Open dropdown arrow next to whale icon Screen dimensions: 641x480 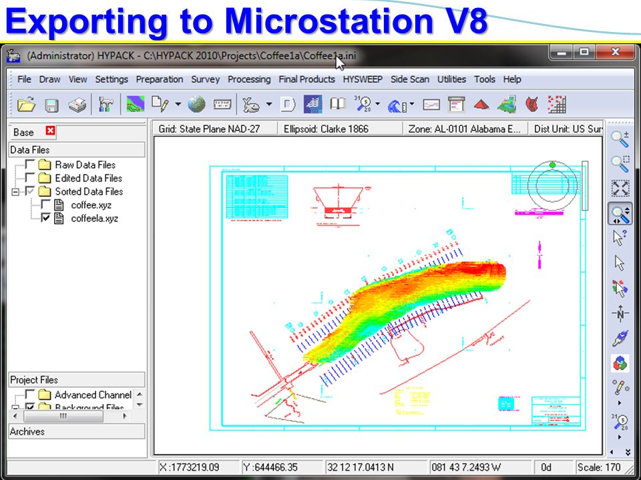pos(268,105)
